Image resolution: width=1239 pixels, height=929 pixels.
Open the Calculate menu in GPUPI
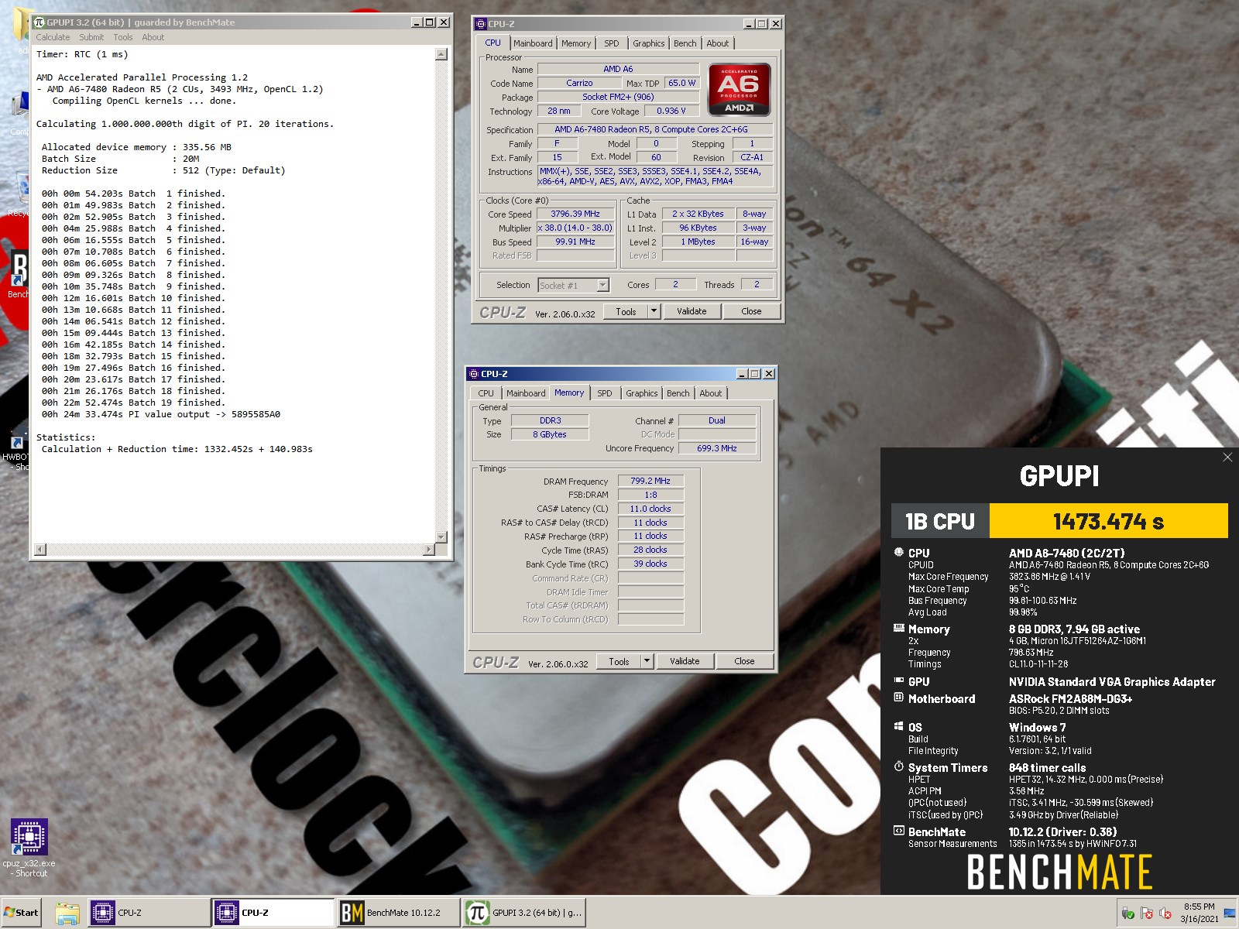click(x=53, y=37)
